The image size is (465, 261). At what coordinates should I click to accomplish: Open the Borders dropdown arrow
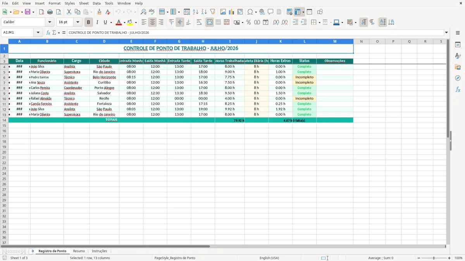coord(319,22)
